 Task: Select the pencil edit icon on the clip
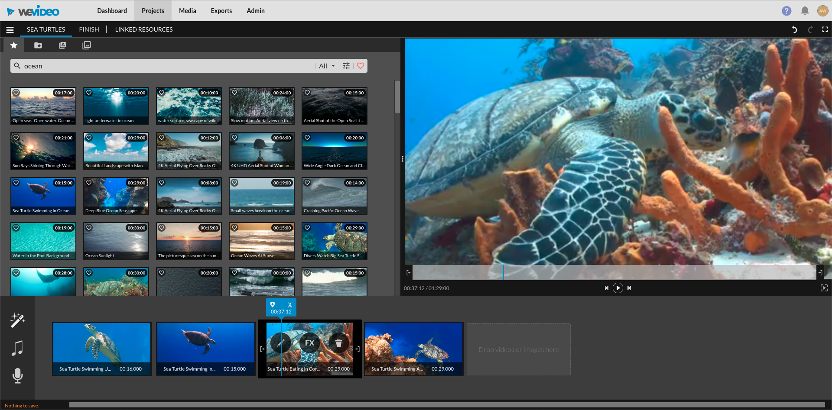(x=280, y=342)
